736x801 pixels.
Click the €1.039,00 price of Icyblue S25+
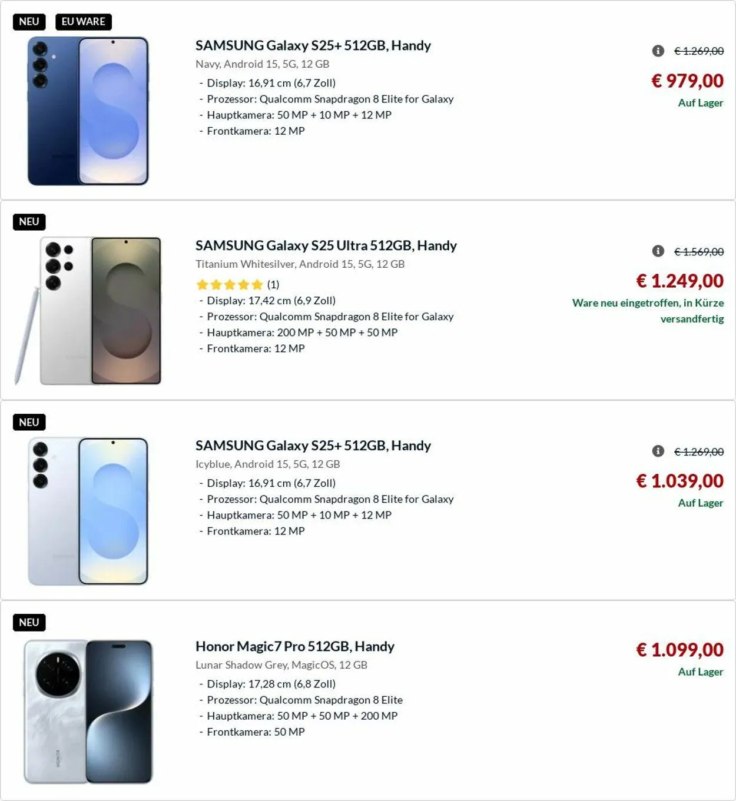[679, 481]
